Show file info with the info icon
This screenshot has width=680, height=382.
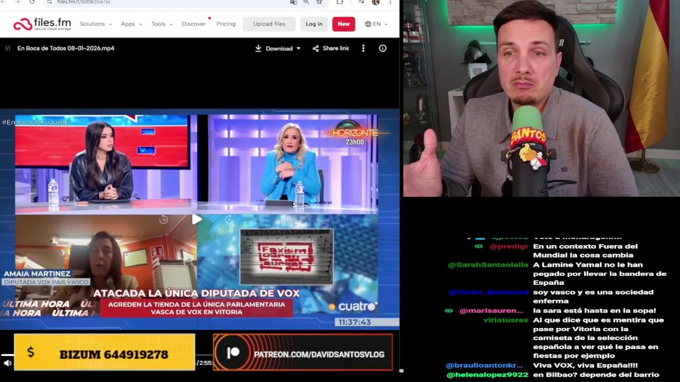(x=382, y=48)
